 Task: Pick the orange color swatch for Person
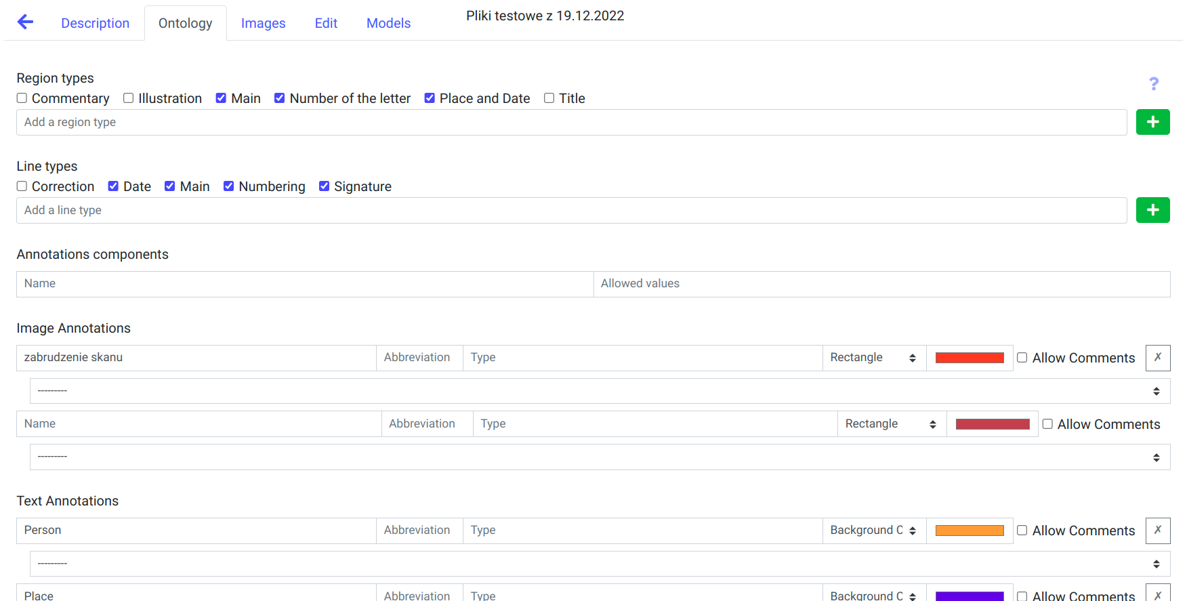click(970, 531)
